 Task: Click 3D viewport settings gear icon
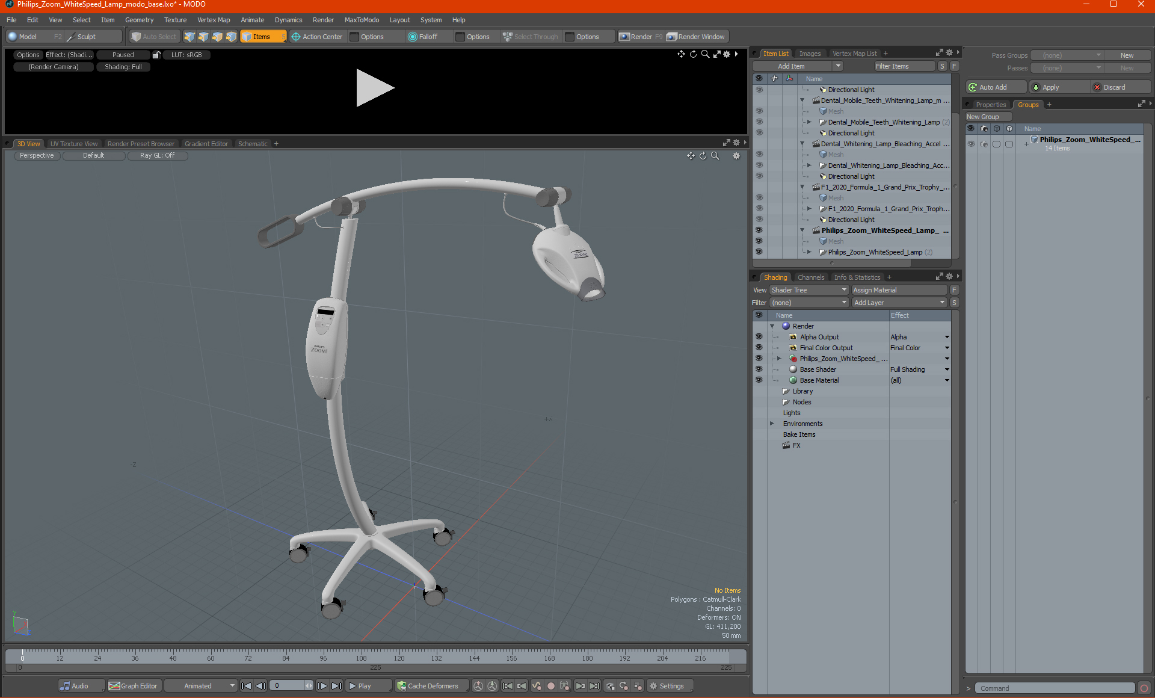(736, 156)
